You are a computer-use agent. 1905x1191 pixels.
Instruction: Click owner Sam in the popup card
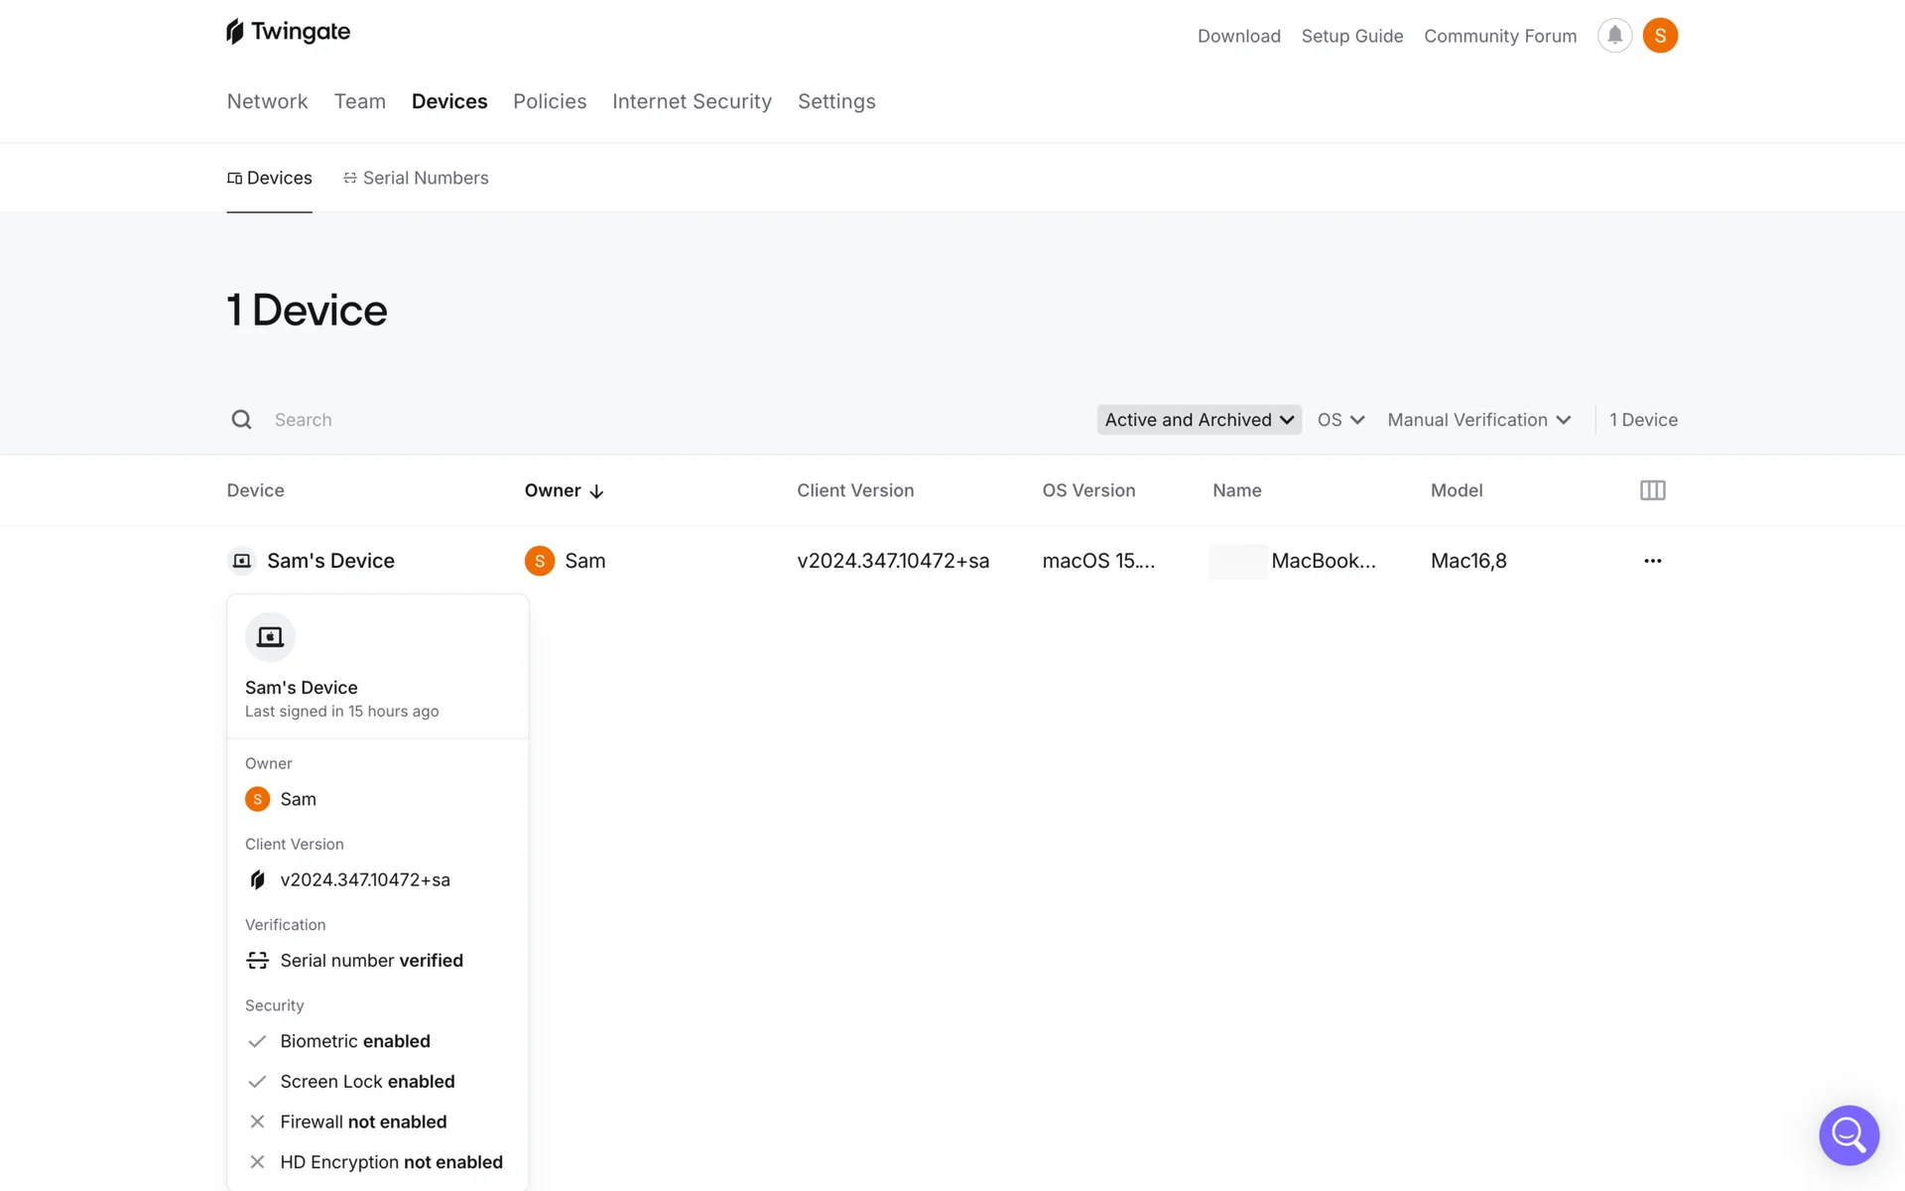298,799
